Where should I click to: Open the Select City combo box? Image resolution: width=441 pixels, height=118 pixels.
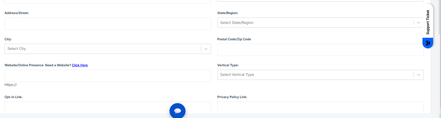click(x=101, y=49)
